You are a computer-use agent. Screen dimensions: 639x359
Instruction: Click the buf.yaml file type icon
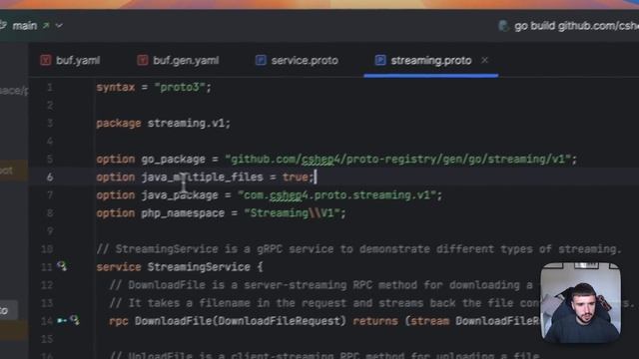[45, 61]
